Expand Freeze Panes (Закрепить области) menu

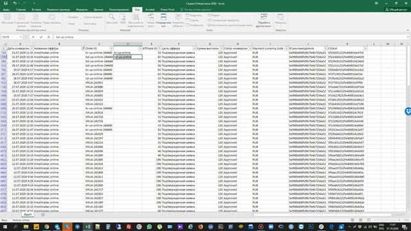point(179,20)
